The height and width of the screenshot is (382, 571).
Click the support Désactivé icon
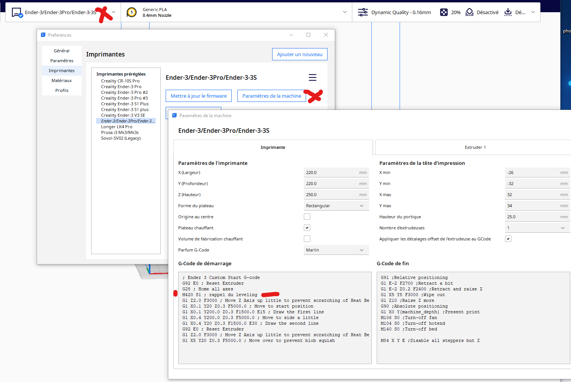click(x=469, y=12)
